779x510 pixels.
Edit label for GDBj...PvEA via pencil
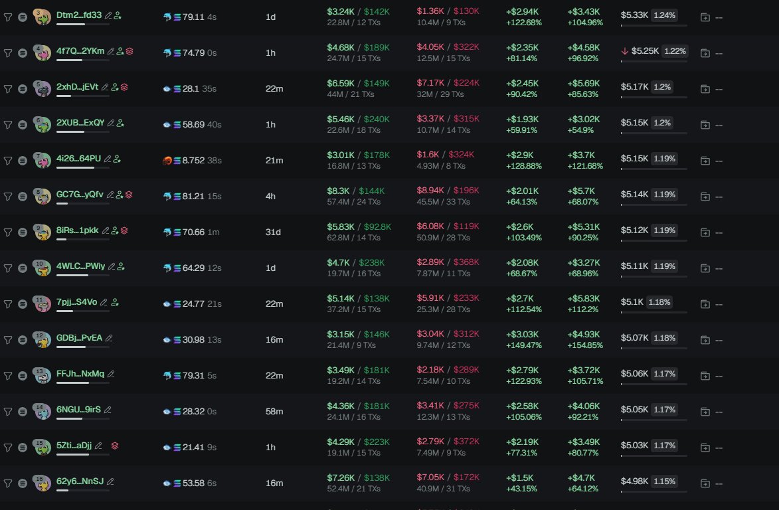click(109, 338)
